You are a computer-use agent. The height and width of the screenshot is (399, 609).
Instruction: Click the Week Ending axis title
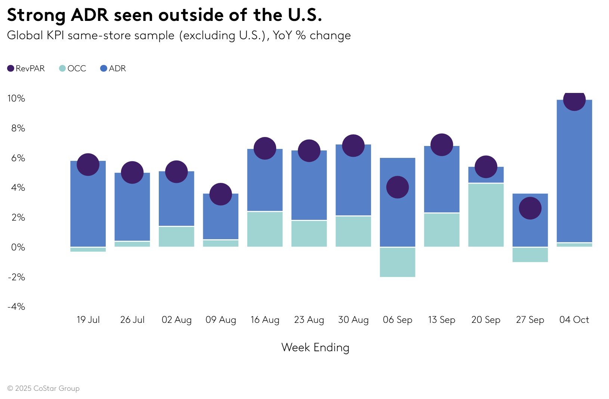pos(315,347)
